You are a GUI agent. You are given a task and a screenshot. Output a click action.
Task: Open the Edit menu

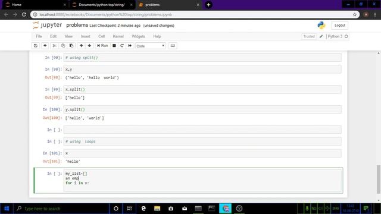(53, 36)
